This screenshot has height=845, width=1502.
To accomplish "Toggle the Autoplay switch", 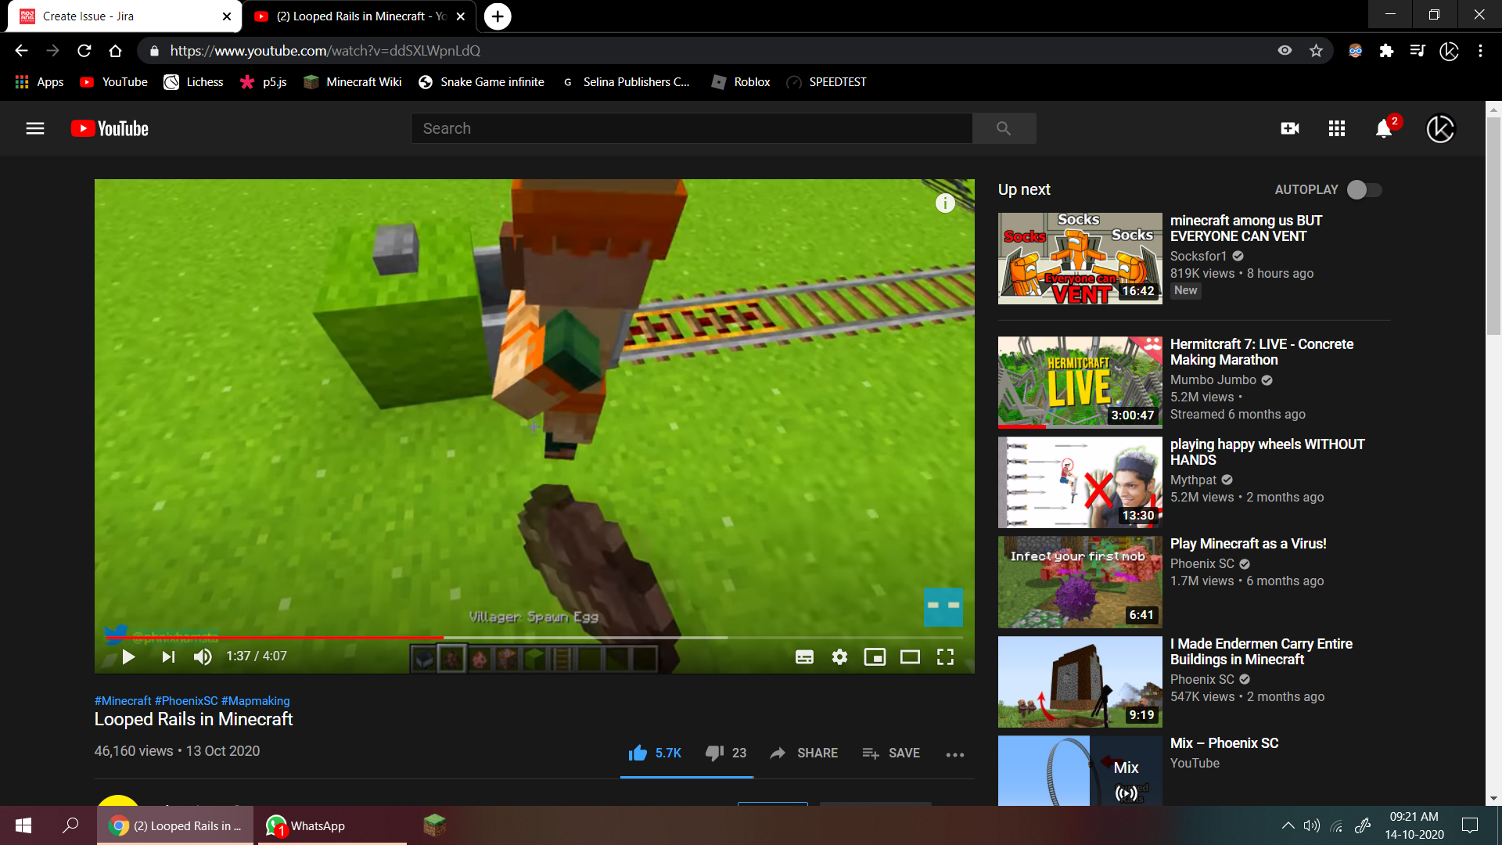I will [1365, 190].
